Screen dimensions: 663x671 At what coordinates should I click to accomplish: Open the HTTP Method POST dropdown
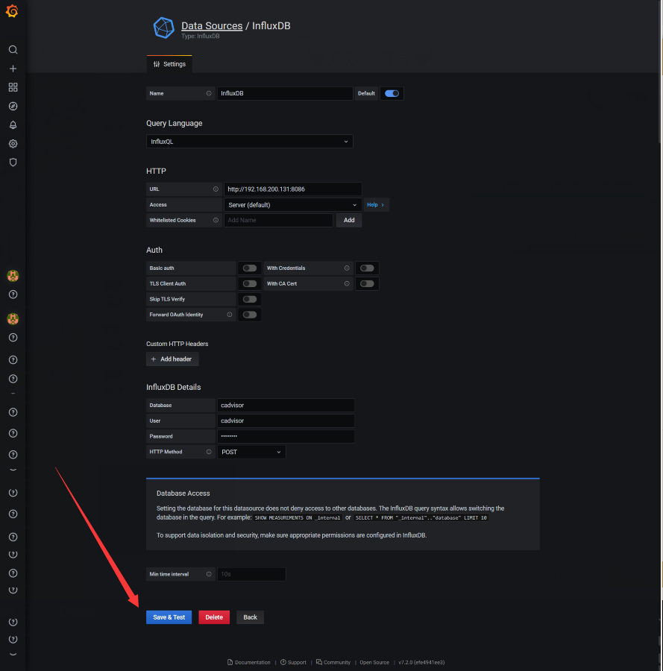point(251,452)
